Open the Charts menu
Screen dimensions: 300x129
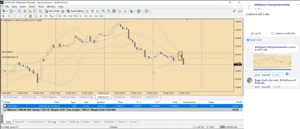(x=32, y=7)
